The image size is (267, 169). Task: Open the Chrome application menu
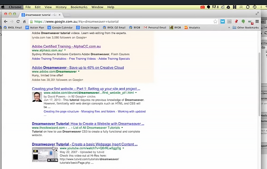pyautogui.click(x=15, y=7)
